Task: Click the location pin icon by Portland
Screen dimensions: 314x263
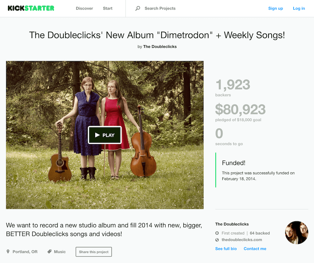Action: tap(8, 252)
